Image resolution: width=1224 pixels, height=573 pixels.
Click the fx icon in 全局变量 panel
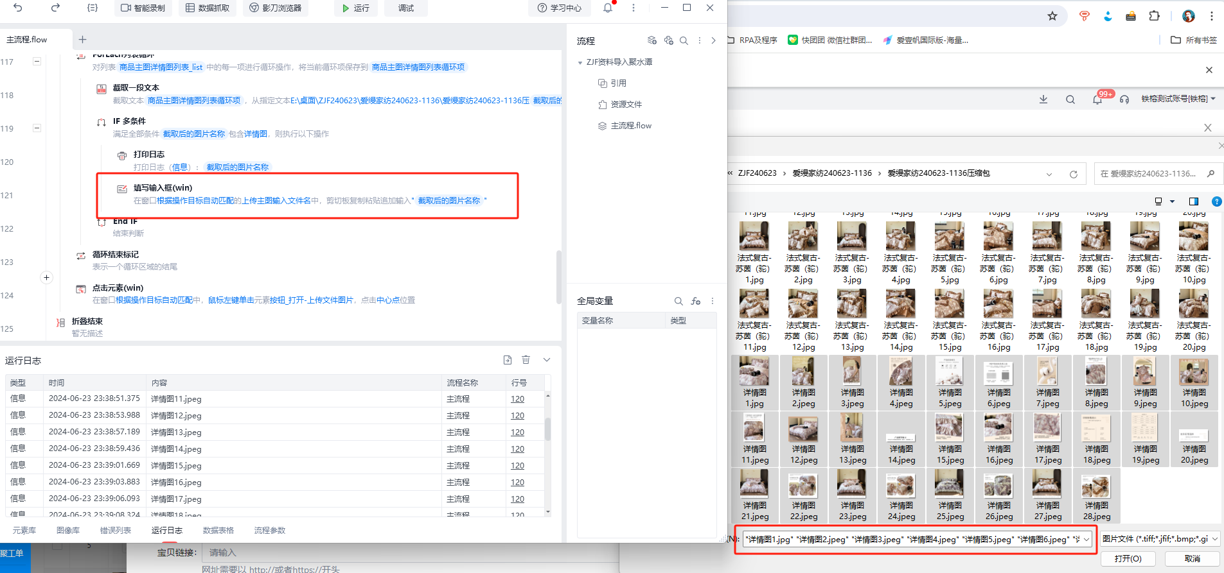pyautogui.click(x=696, y=301)
